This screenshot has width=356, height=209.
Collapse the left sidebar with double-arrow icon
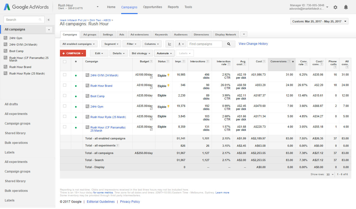49,20
